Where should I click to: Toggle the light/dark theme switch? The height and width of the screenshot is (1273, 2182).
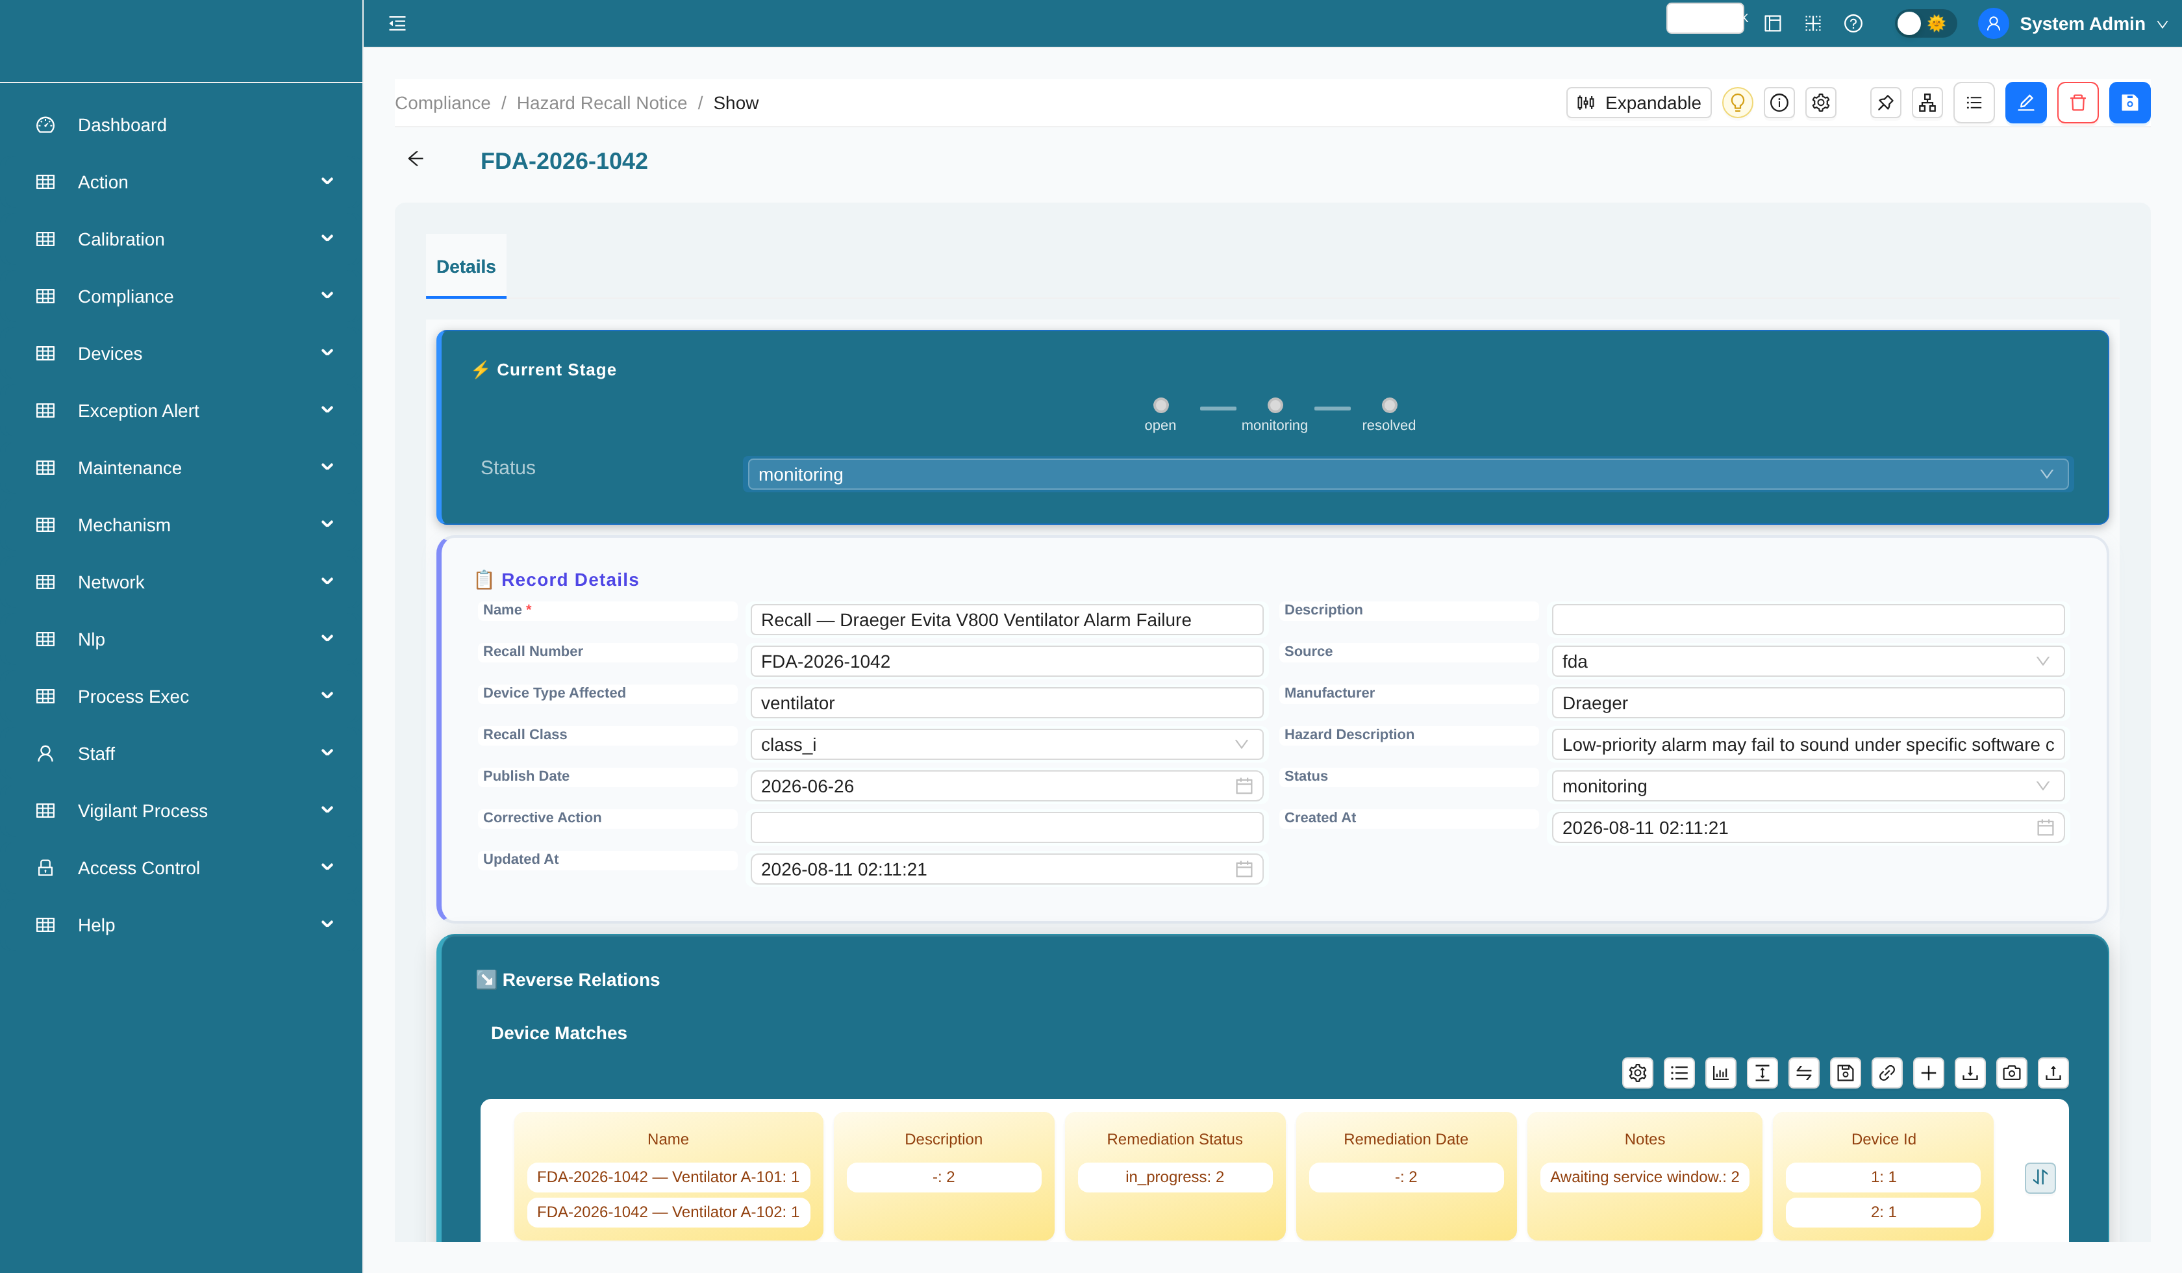(x=1924, y=23)
